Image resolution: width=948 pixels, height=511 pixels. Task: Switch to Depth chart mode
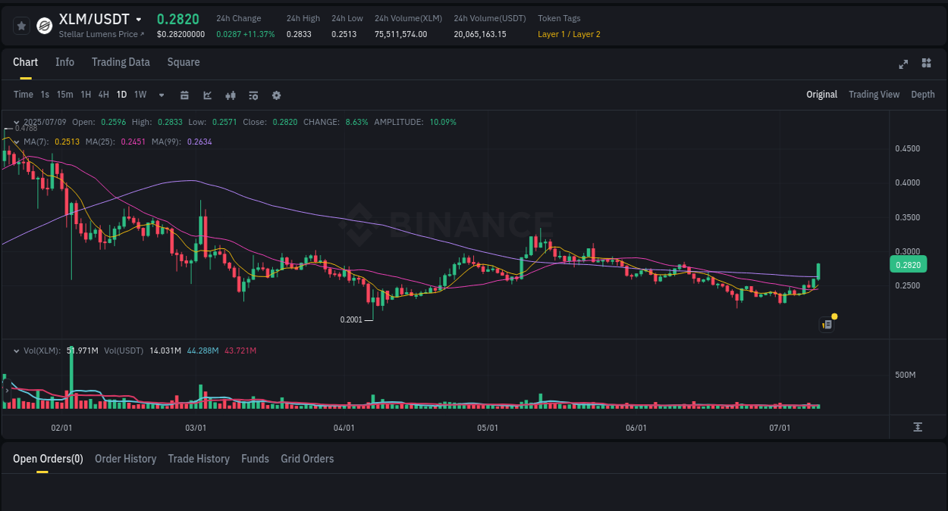922,94
